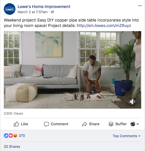Click the Buffer stacked layers icon

pos(111,124)
